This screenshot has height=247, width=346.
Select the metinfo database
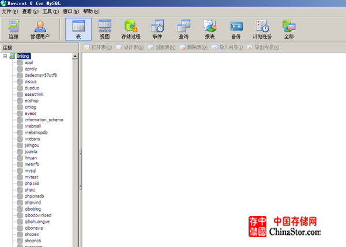32,164
